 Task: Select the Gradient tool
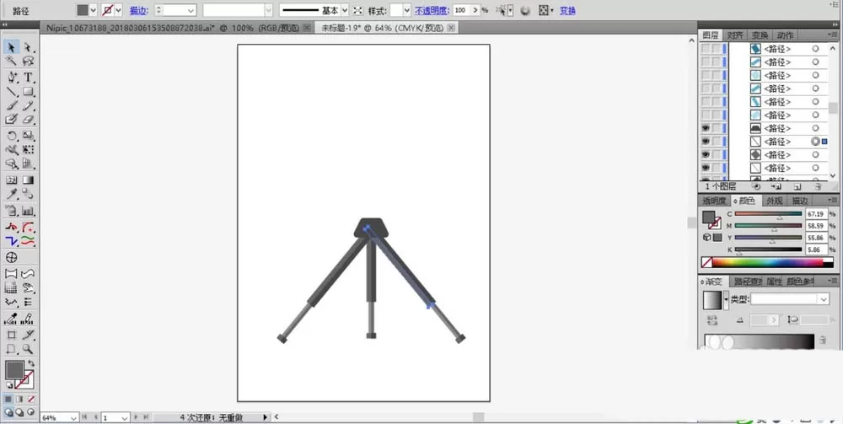click(x=28, y=180)
